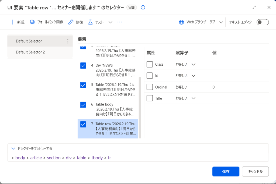Toggle the テキスト エディター switch
276x184 pixels.
[x=263, y=22]
